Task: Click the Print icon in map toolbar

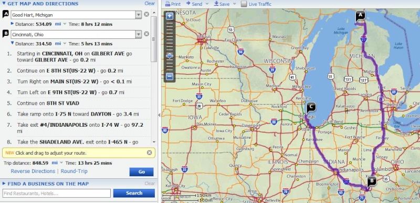Action: point(167,4)
